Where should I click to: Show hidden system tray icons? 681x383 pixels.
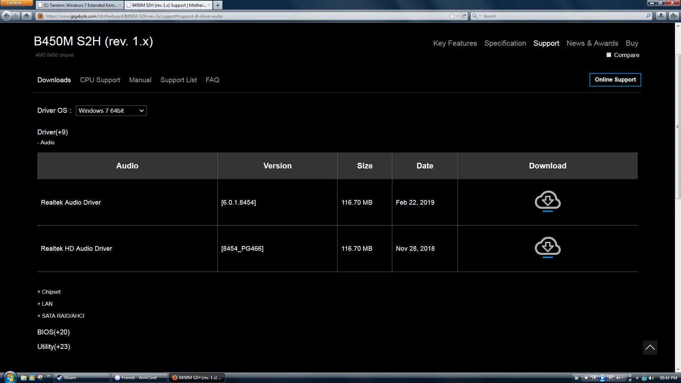tap(637, 378)
